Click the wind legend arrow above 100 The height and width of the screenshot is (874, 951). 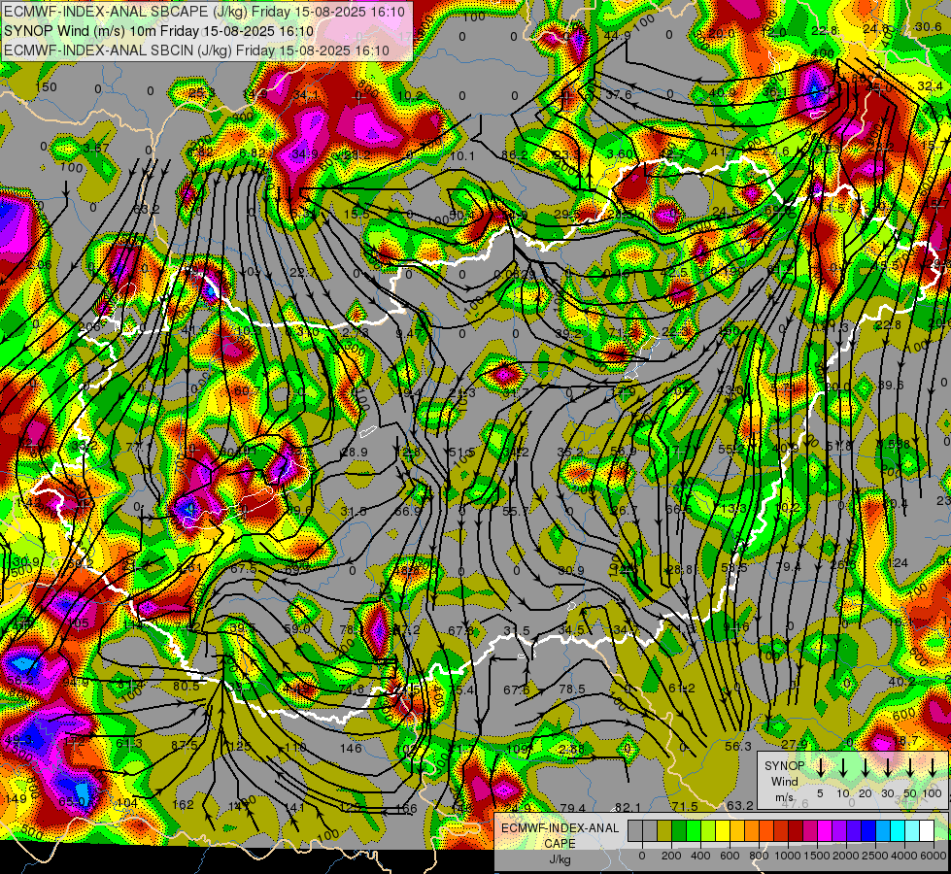click(x=933, y=769)
